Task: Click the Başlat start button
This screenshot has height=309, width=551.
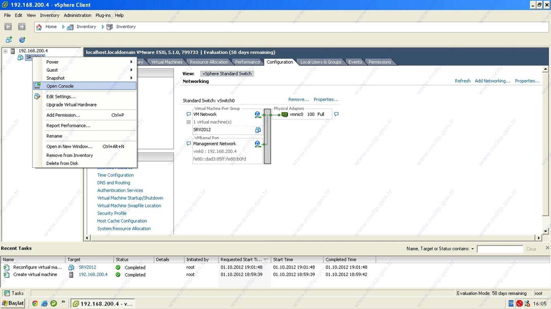Action: [13, 303]
